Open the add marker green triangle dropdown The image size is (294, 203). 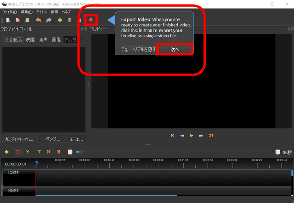(39, 151)
